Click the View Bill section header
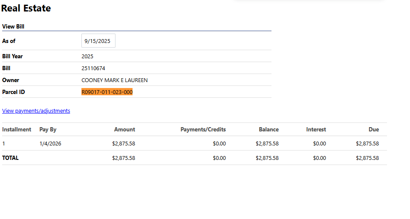The image size is (410, 219). (x=13, y=26)
